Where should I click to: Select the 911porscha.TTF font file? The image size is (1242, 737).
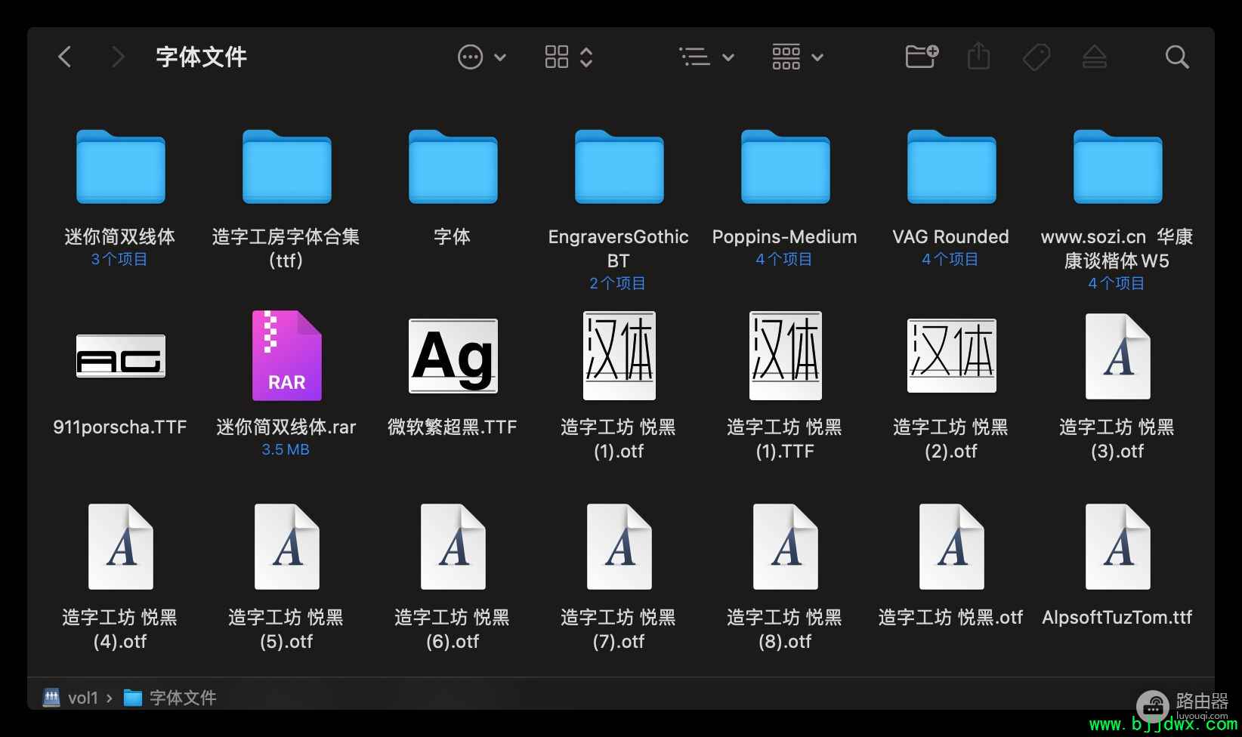click(x=121, y=356)
